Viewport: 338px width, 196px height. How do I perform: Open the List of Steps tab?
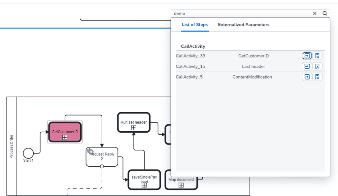tap(195, 24)
